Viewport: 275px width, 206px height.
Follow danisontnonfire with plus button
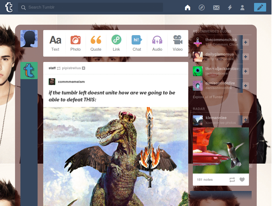click(245, 86)
